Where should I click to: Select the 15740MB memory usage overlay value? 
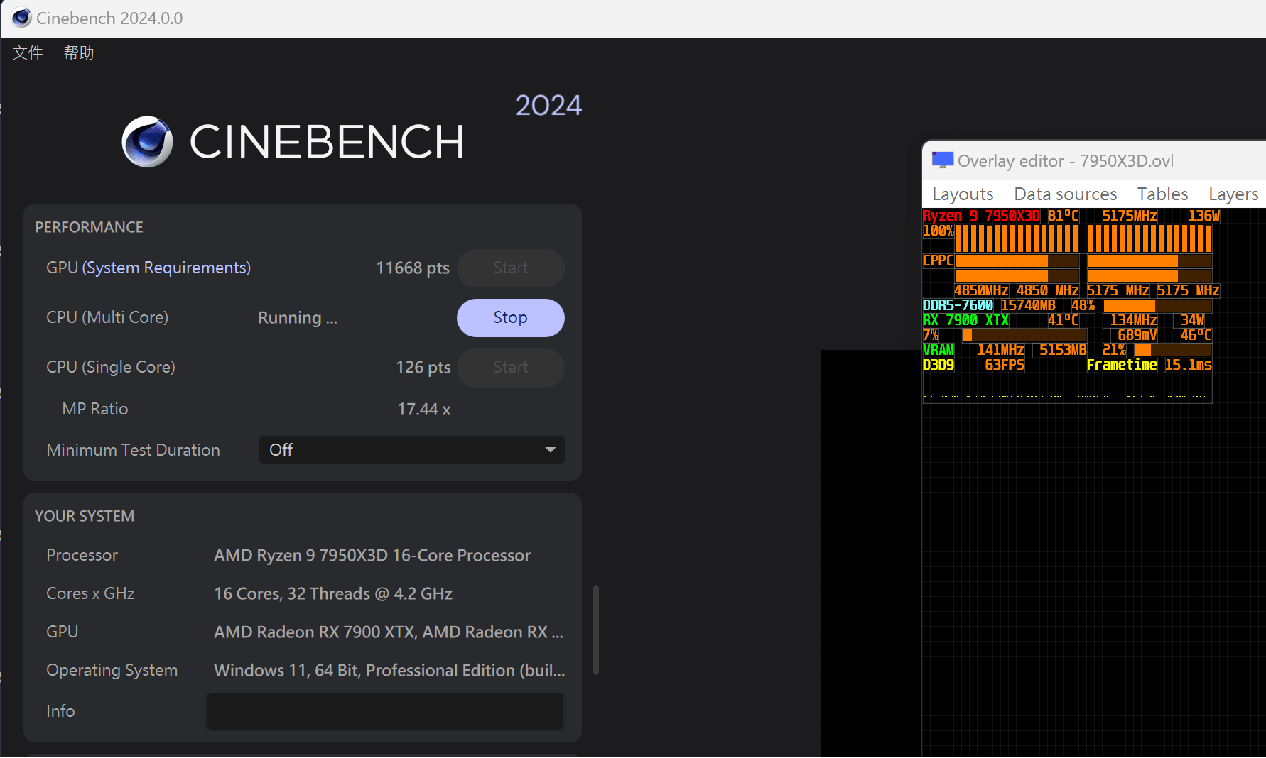[1028, 305]
